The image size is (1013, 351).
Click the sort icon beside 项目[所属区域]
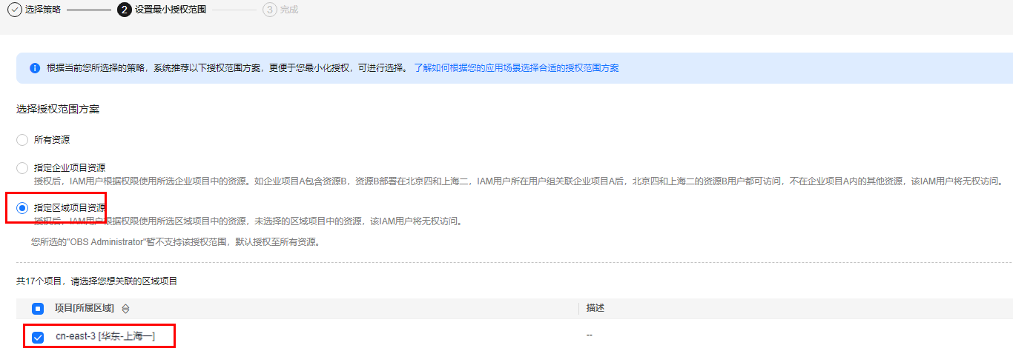(125, 308)
